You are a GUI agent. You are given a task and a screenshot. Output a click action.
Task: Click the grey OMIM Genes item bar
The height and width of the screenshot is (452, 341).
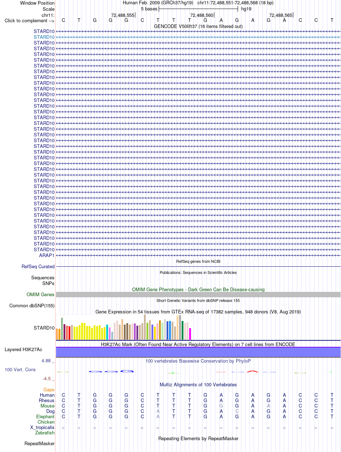(x=198, y=295)
